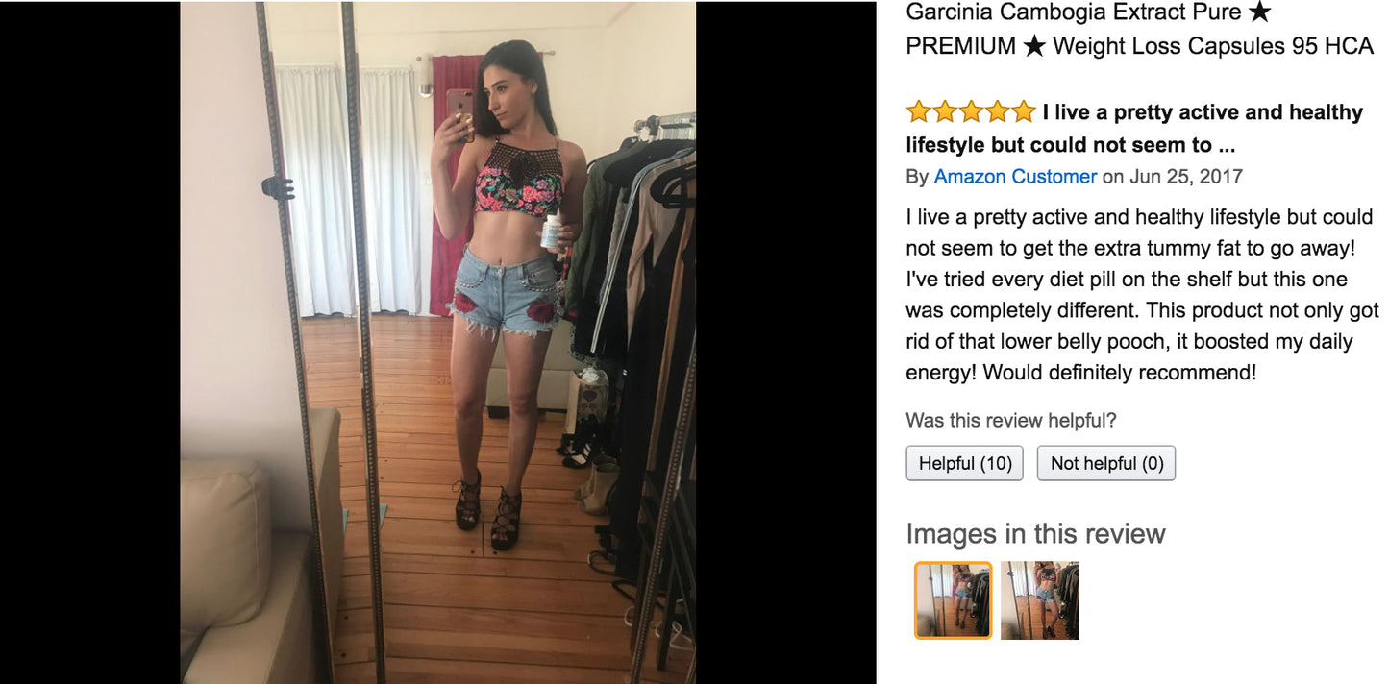Click the first gold rating star
Viewport: 1389px width, 684px height.
pyautogui.click(x=919, y=112)
